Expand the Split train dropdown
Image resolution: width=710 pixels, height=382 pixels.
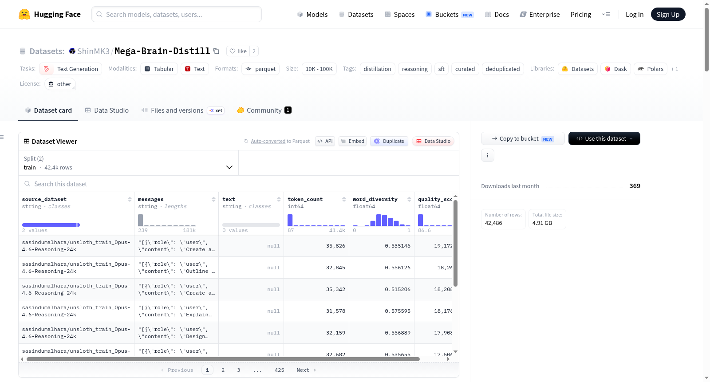[129, 163]
